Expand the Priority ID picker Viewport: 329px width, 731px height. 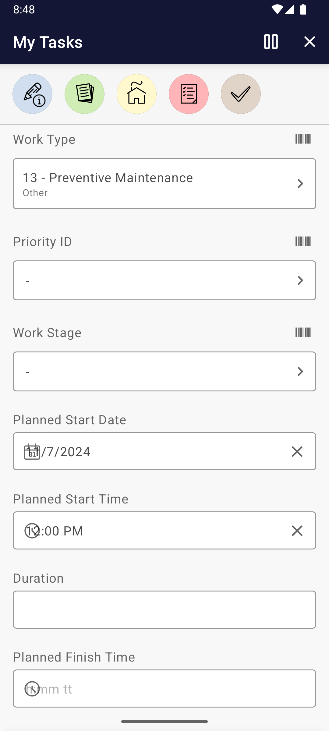(x=164, y=280)
